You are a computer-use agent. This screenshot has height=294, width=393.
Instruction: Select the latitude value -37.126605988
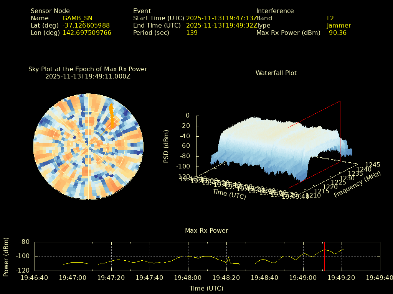click(86, 25)
